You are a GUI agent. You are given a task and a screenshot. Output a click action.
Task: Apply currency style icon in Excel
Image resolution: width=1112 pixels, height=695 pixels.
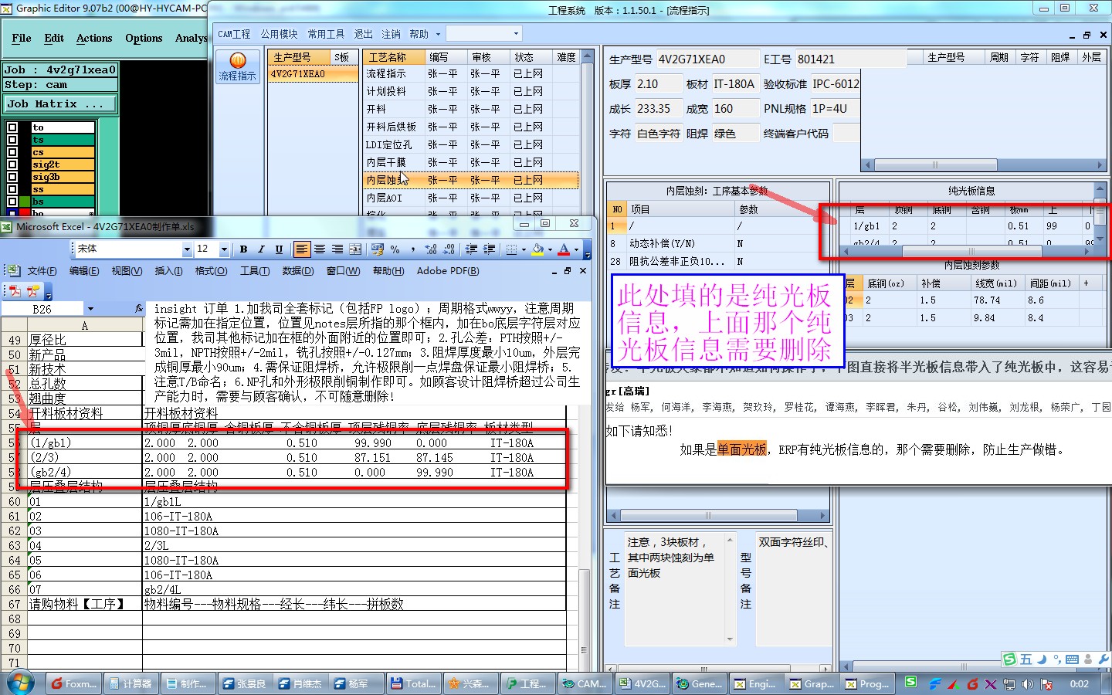pyautogui.click(x=378, y=249)
